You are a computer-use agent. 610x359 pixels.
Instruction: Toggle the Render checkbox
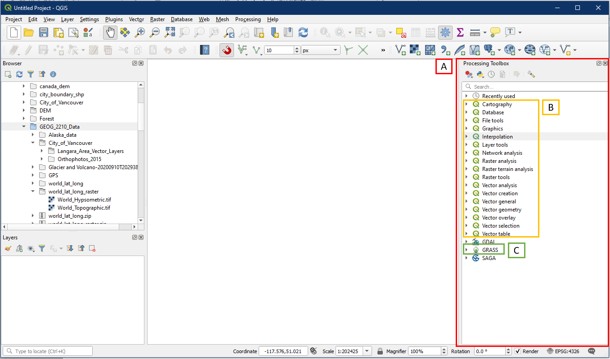pos(518,351)
